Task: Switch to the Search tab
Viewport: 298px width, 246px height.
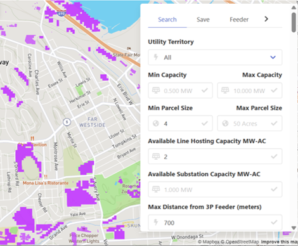Action: (167, 20)
